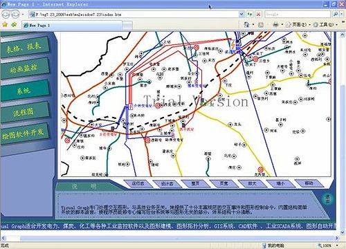Image resolution: width=346 pixels, height=249 pixels.
Task: Click the 放大 zoom in button
Action: coord(252,183)
